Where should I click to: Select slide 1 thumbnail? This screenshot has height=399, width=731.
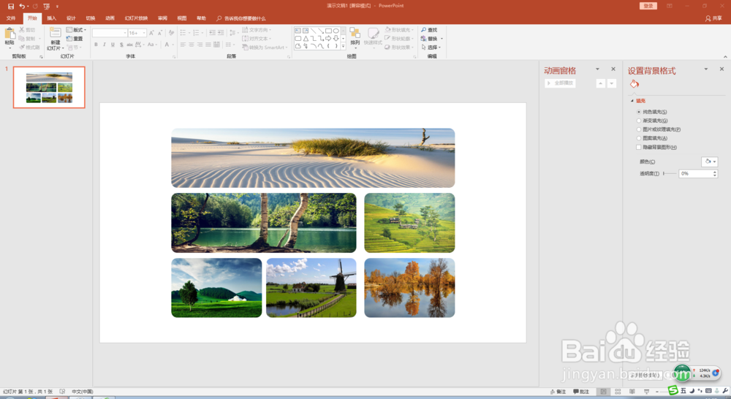(x=49, y=87)
